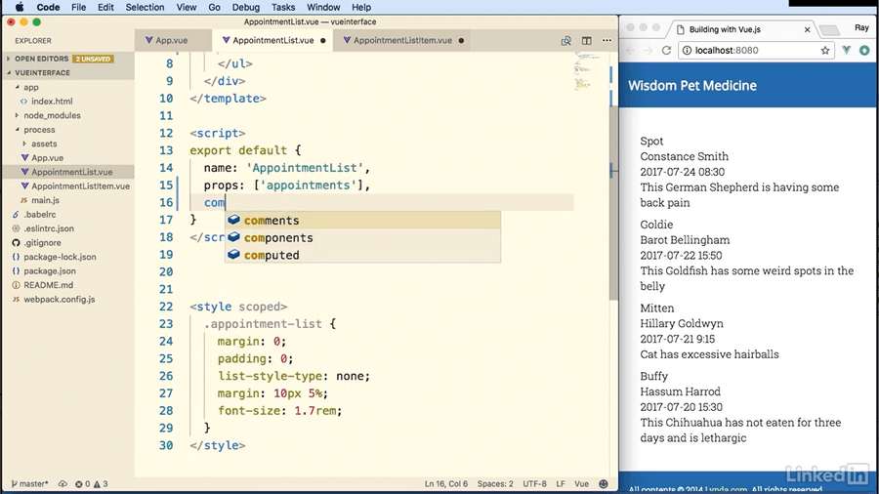Switch to the App.vue editor tab
The image size is (879, 494).
[x=173, y=40]
